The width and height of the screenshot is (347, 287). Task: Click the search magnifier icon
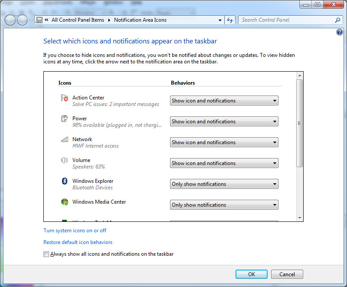click(x=337, y=20)
